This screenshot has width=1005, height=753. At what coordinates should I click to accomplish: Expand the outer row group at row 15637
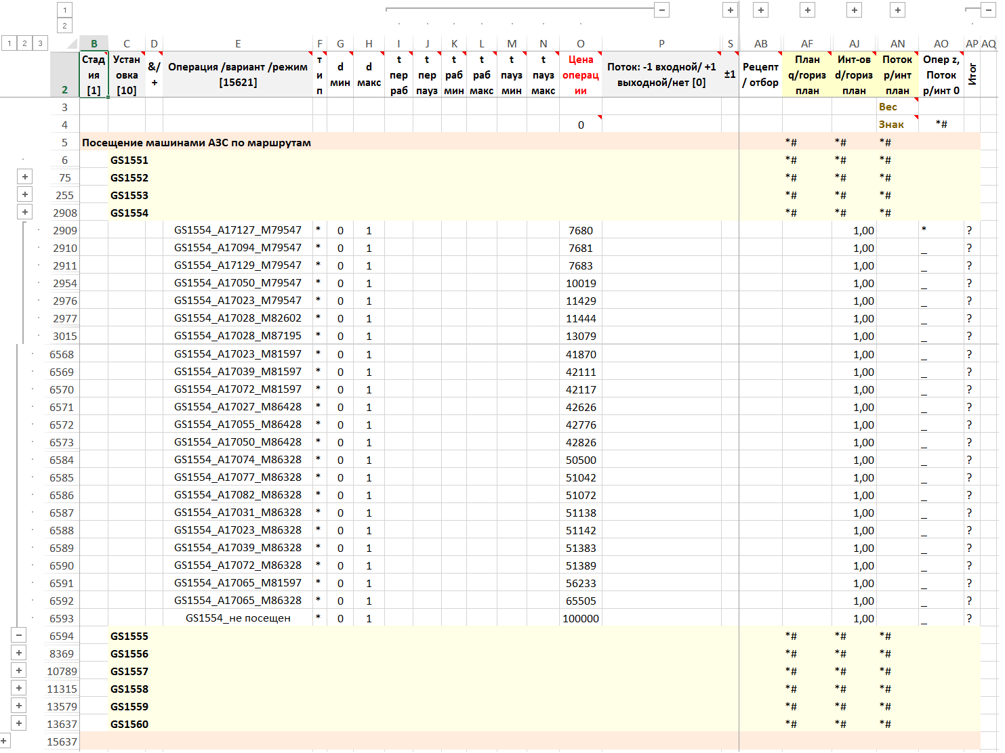click(5, 741)
